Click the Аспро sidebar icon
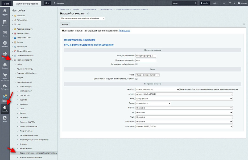 [5, 119]
